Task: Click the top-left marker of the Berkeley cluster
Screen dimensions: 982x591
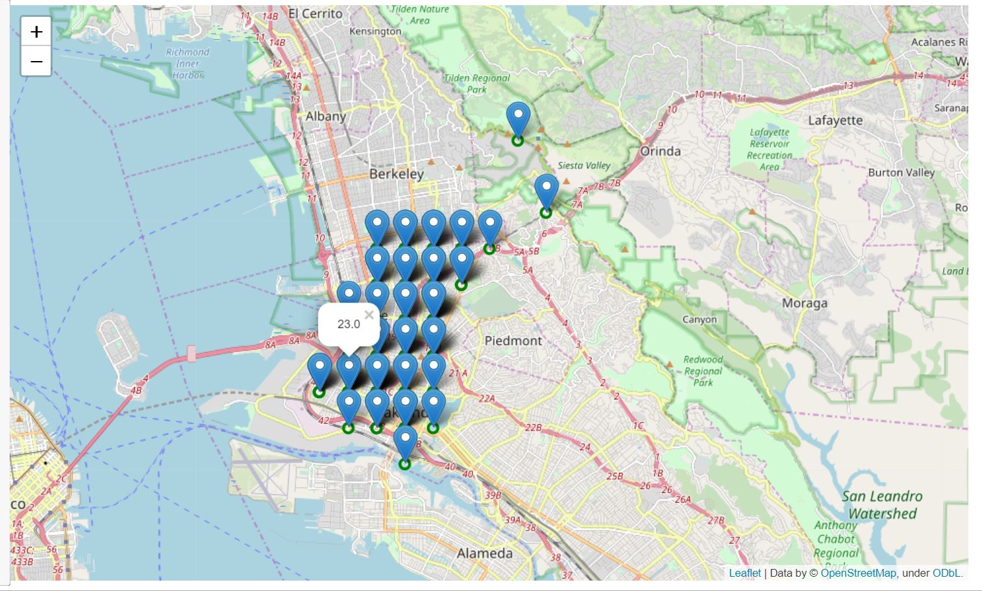Action: pyautogui.click(x=376, y=224)
